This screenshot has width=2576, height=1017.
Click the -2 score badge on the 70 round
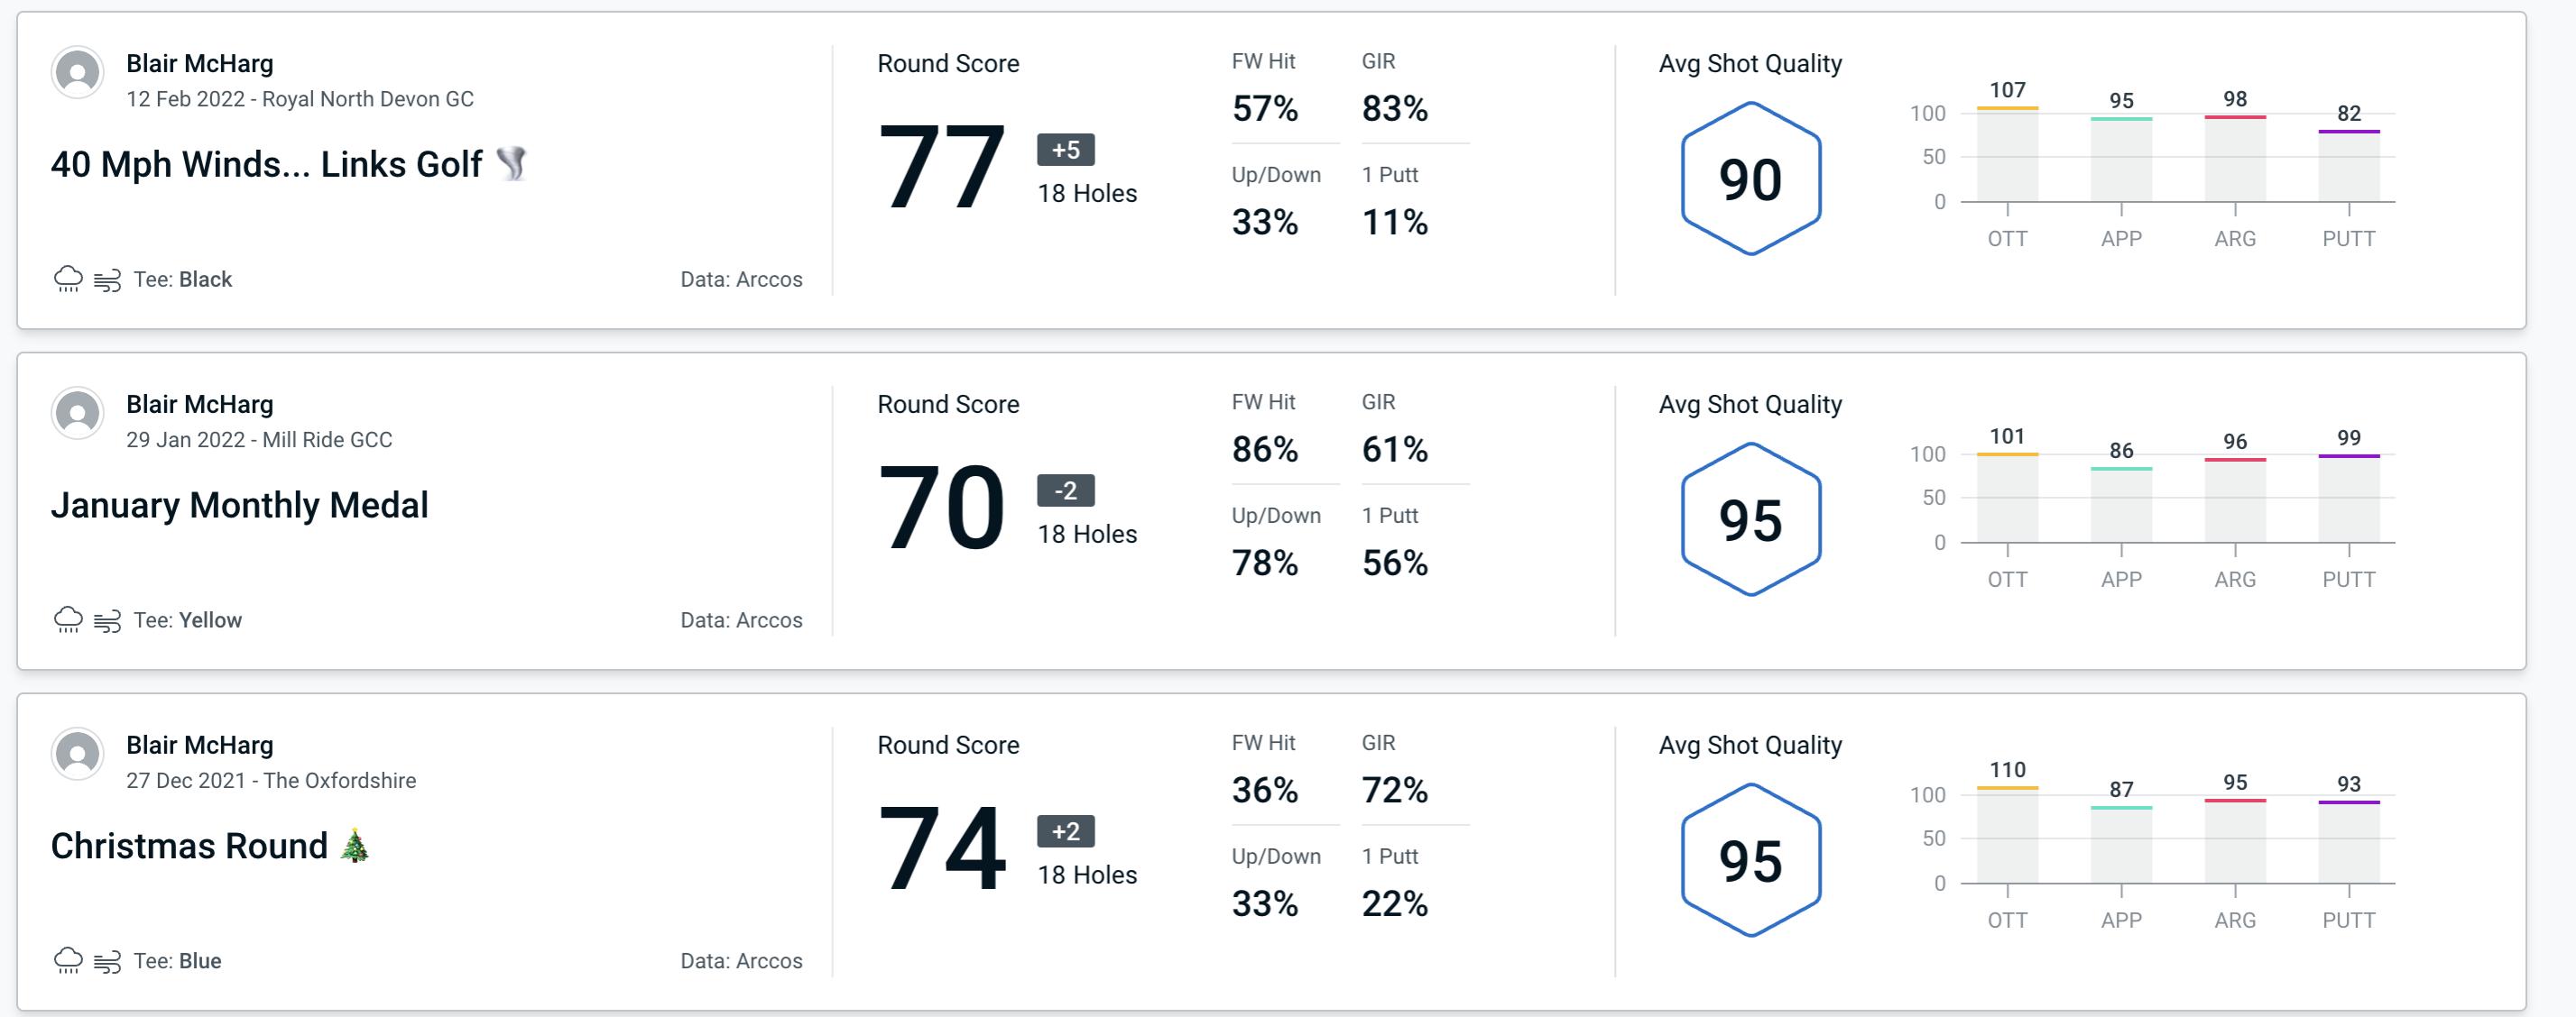pyautogui.click(x=1053, y=490)
